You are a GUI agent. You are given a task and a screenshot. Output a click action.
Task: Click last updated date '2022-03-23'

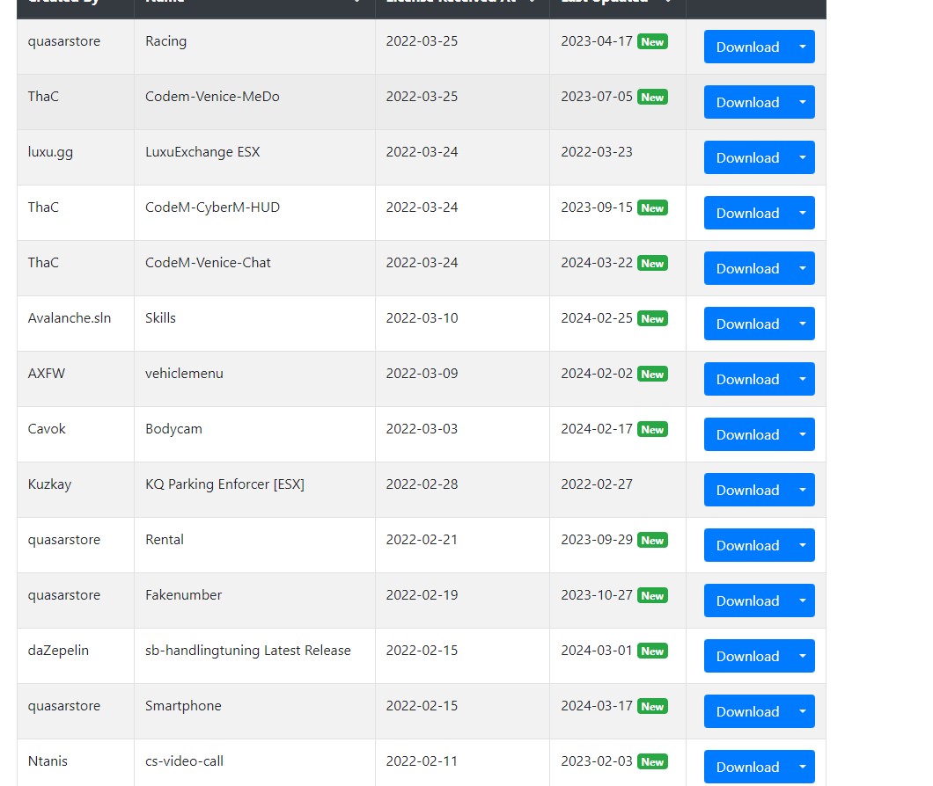pyautogui.click(x=597, y=151)
